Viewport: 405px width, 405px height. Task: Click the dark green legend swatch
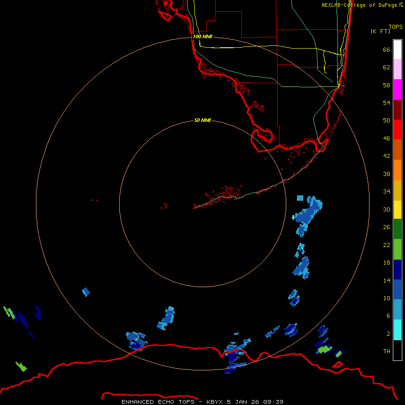pyautogui.click(x=397, y=229)
